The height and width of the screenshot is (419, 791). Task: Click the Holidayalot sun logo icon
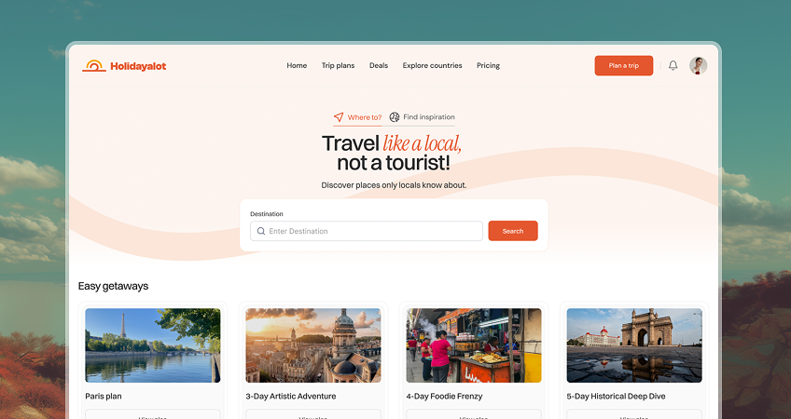click(94, 66)
